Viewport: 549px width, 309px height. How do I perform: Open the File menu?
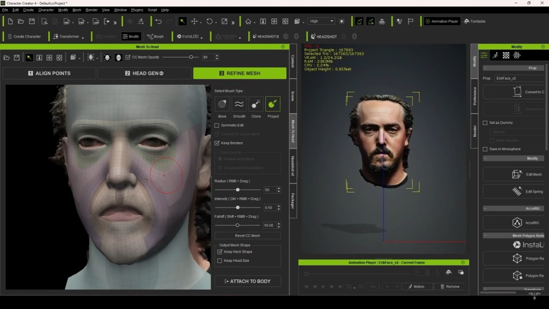pos(5,10)
